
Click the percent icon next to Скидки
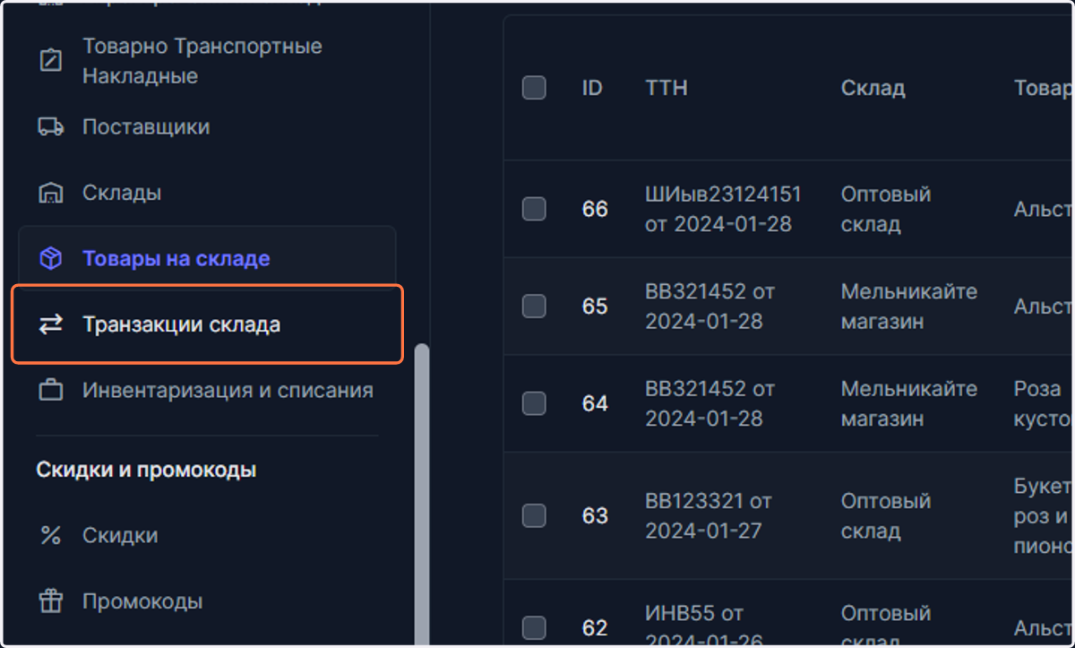coord(51,536)
